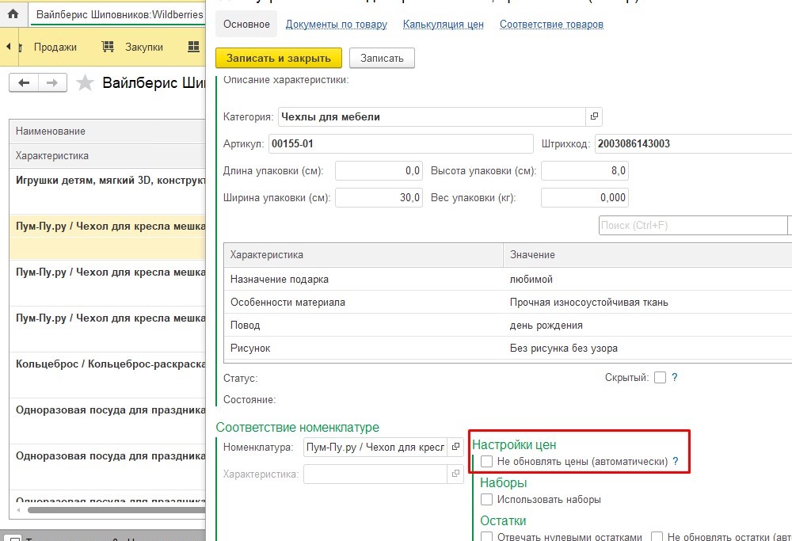Viewport: 792px width, 541px height.
Task: Click the Категория field
Action: tap(432, 116)
